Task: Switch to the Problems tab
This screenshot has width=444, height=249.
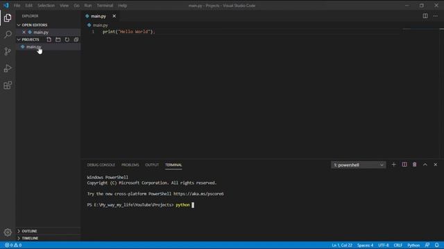Action: click(x=130, y=165)
